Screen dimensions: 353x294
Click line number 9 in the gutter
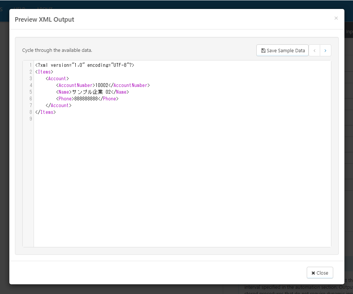point(30,119)
